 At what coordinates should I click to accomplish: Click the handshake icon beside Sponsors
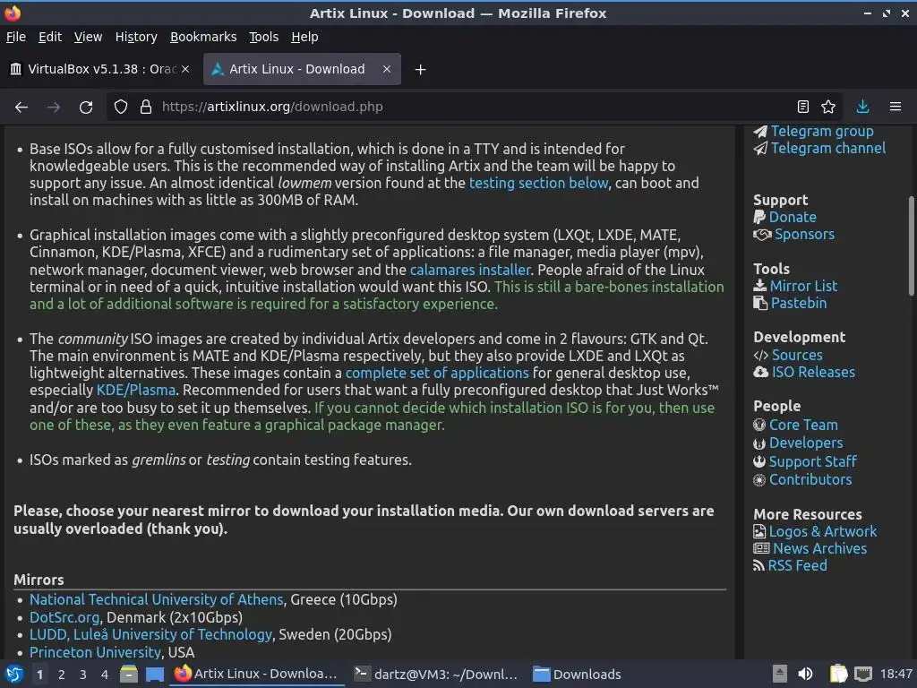[762, 235]
